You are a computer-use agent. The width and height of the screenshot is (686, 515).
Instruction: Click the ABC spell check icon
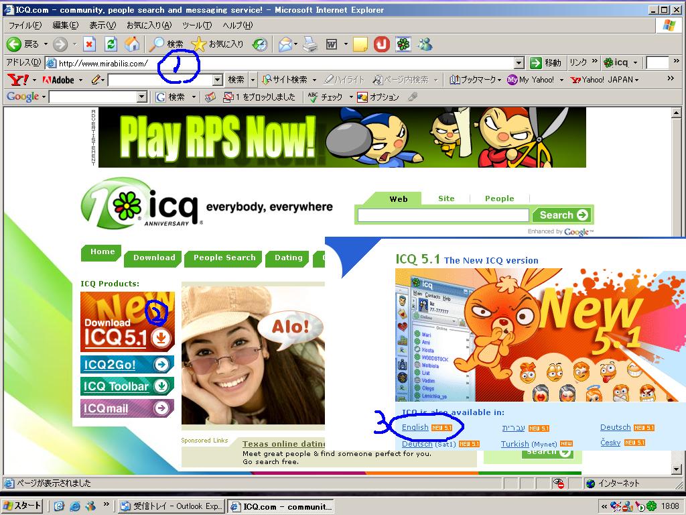coord(313,97)
